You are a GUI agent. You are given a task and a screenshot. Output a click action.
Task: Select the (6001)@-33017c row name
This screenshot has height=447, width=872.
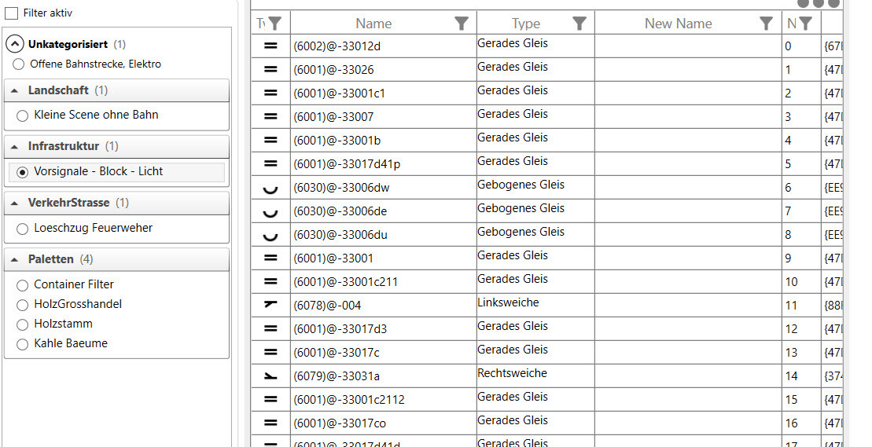click(x=336, y=353)
